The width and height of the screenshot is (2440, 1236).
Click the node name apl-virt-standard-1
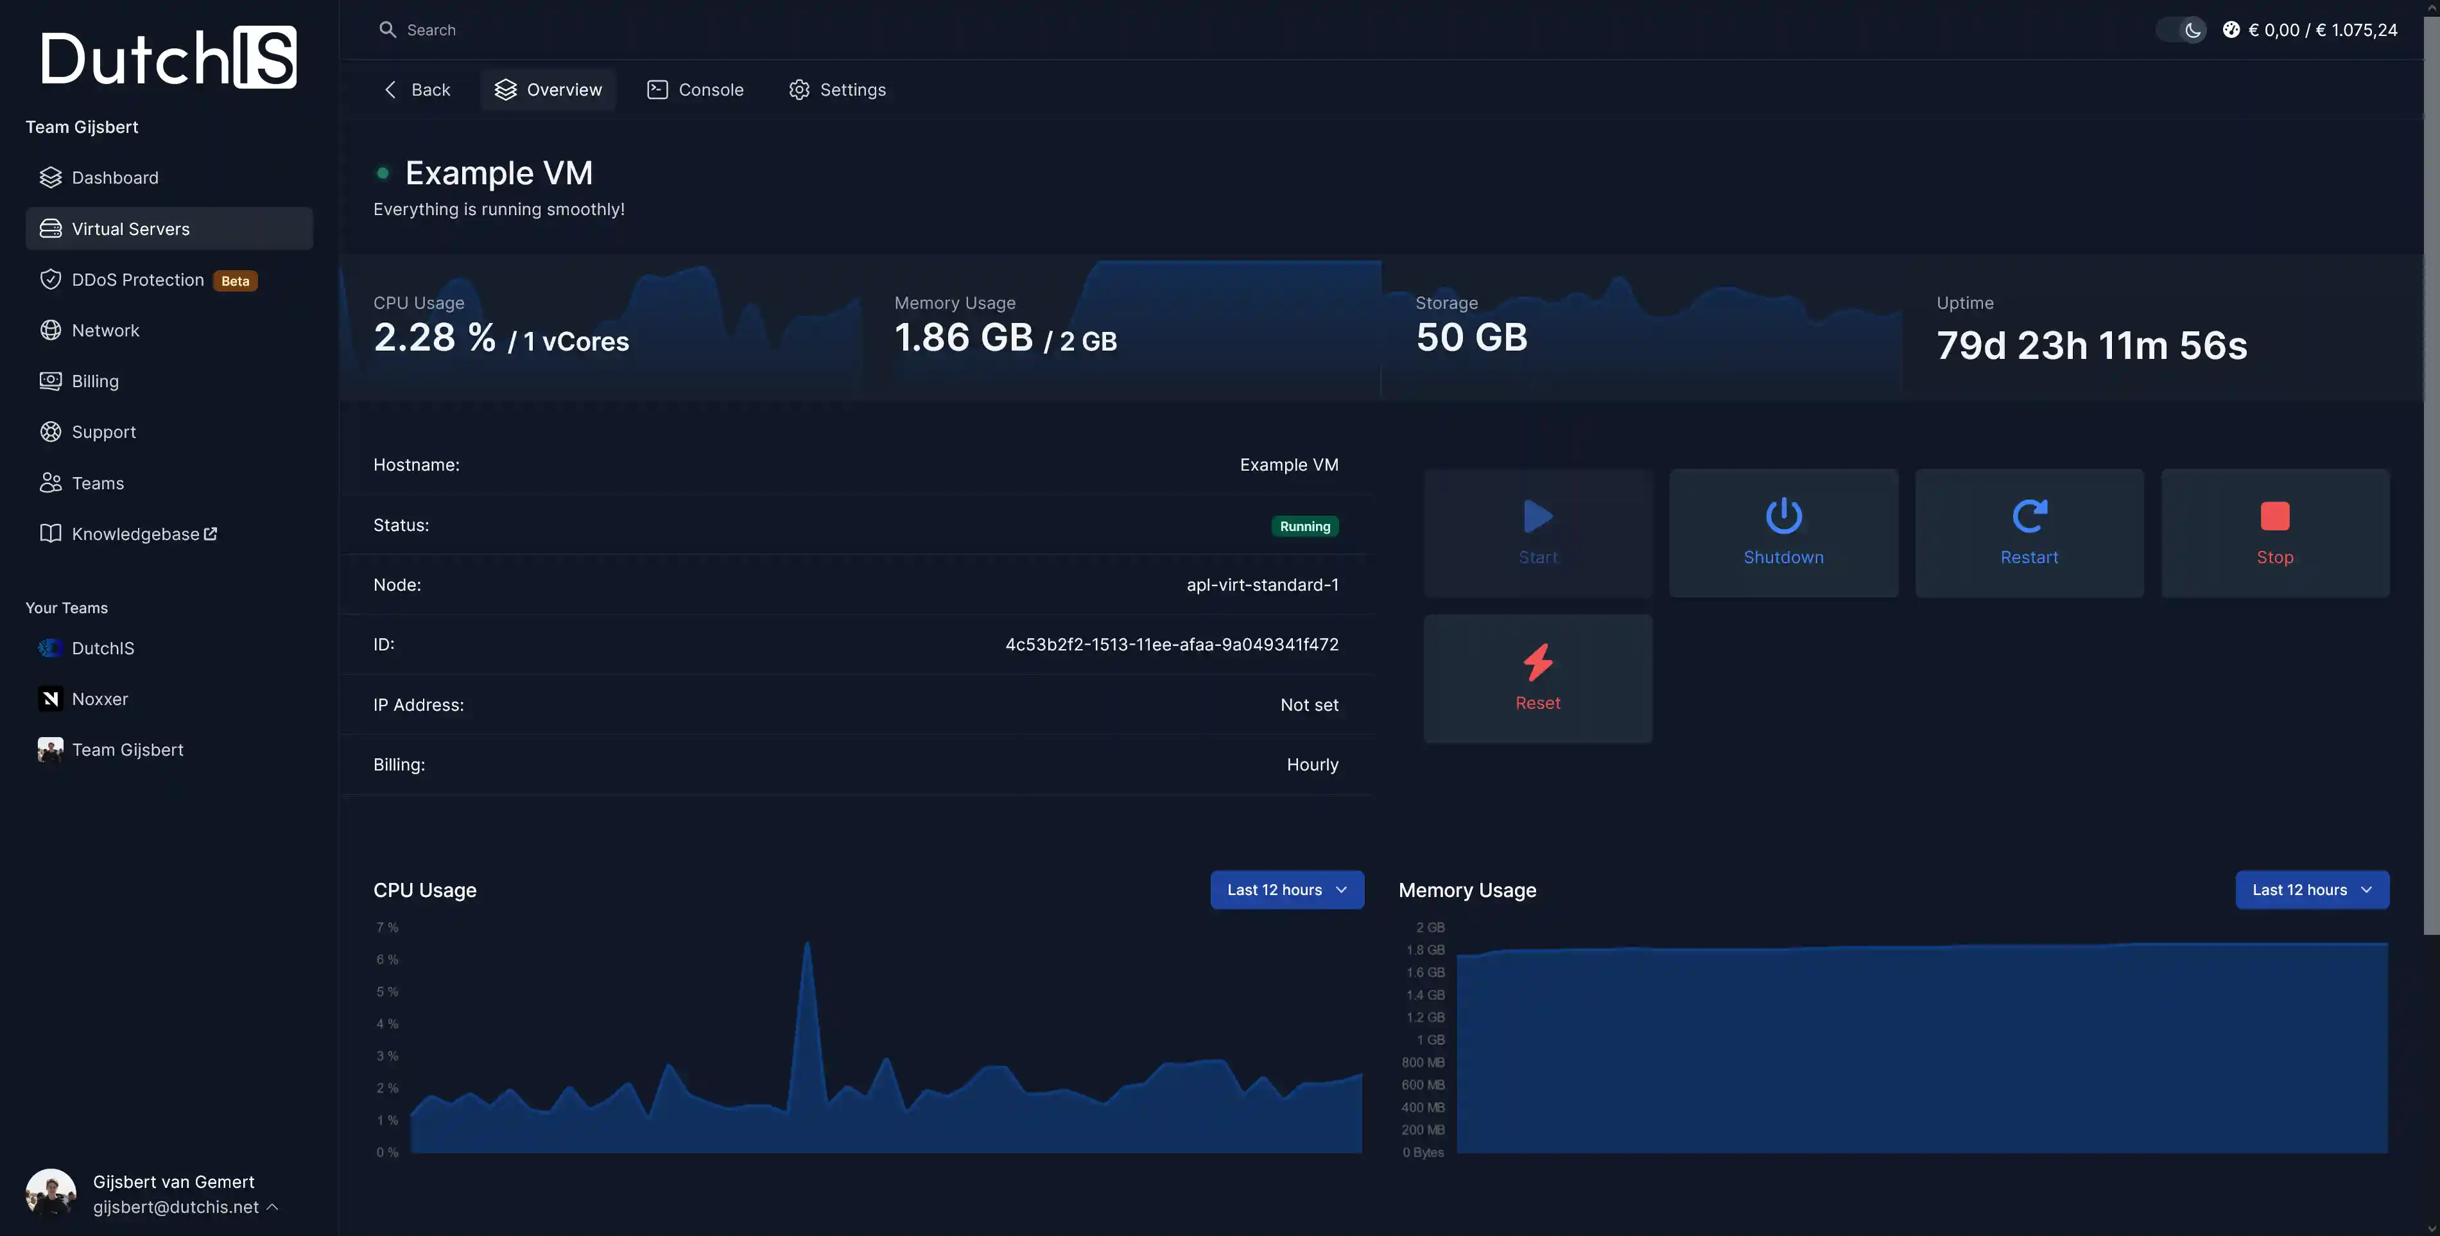(x=1263, y=584)
